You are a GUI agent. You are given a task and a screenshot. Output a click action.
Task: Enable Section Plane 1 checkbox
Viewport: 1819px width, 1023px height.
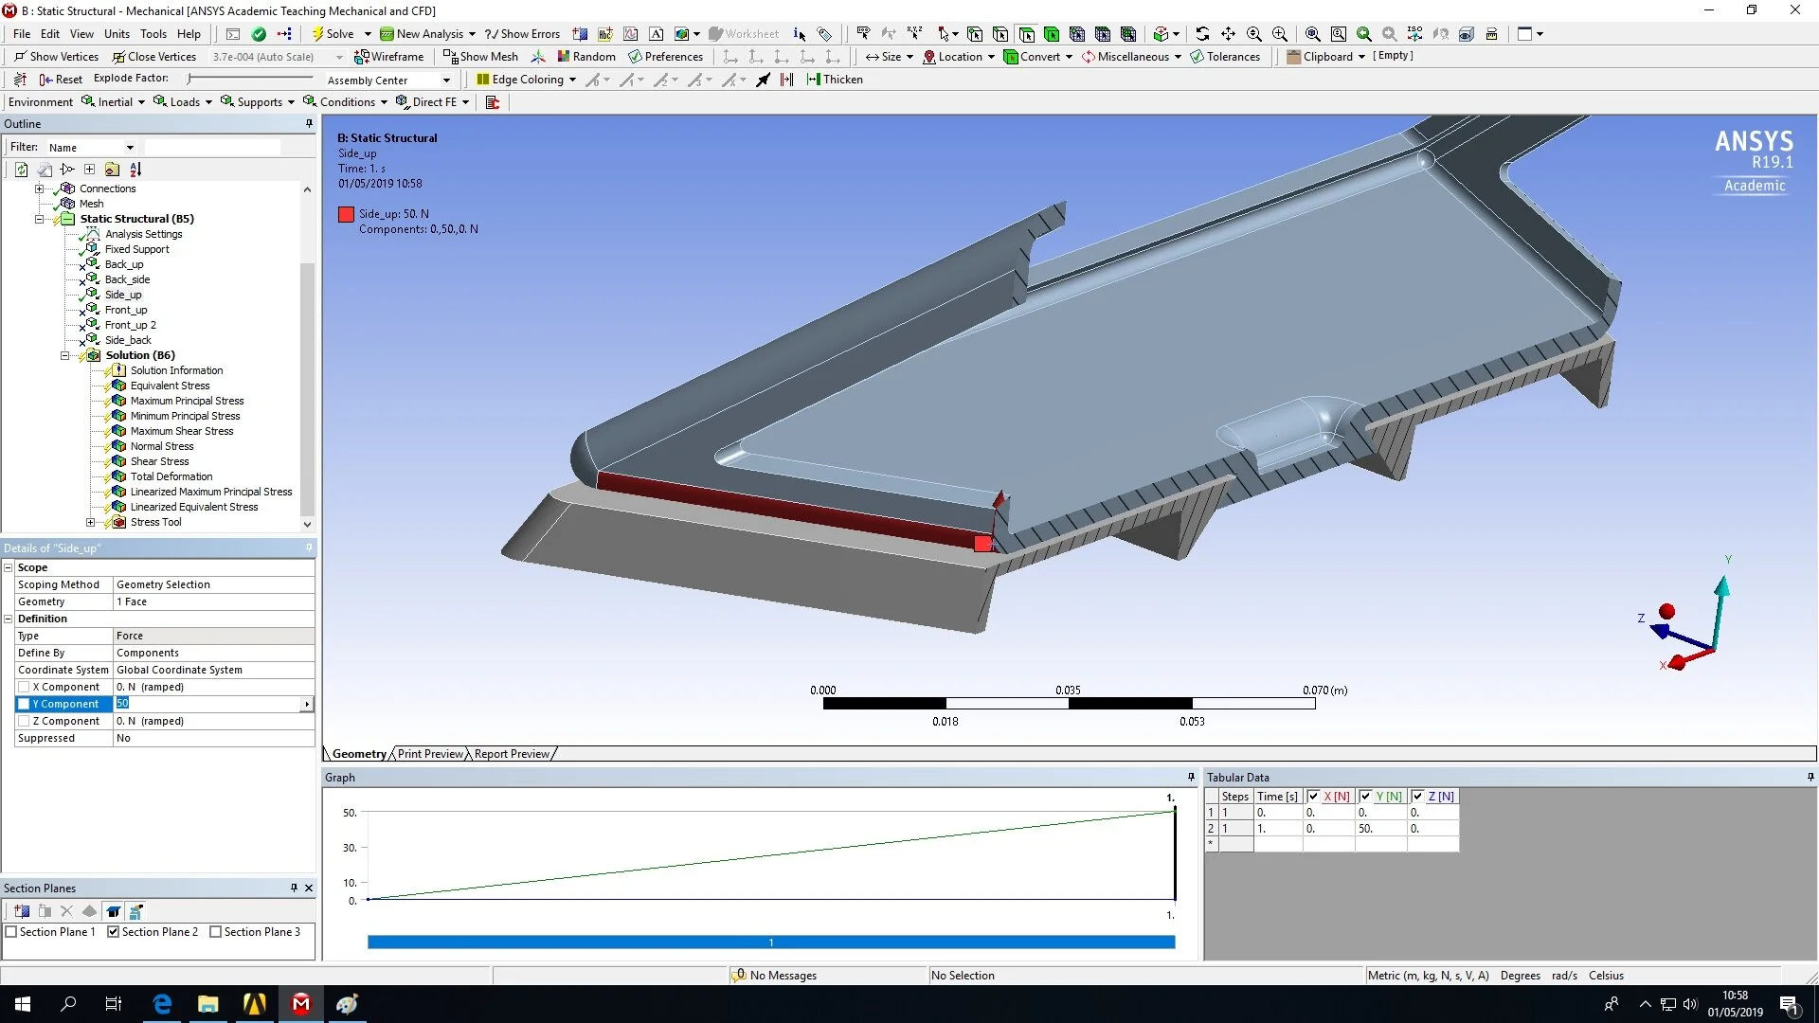11,932
